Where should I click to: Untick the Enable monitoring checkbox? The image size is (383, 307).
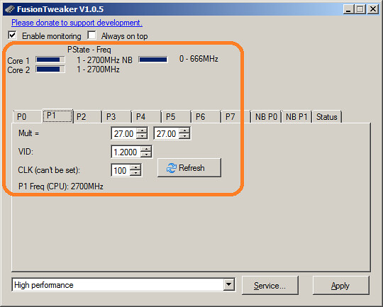tap(12, 35)
